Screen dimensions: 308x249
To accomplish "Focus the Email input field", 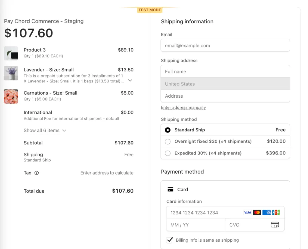I will tap(225, 45).
